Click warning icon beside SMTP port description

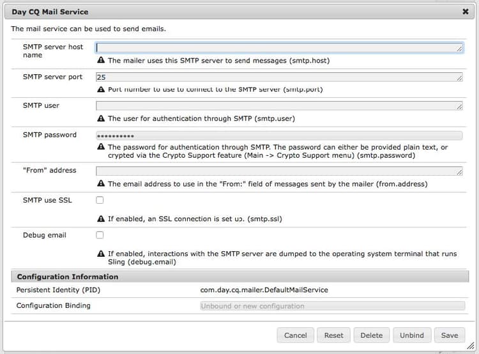pyautogui.click(x=101, y=89)
